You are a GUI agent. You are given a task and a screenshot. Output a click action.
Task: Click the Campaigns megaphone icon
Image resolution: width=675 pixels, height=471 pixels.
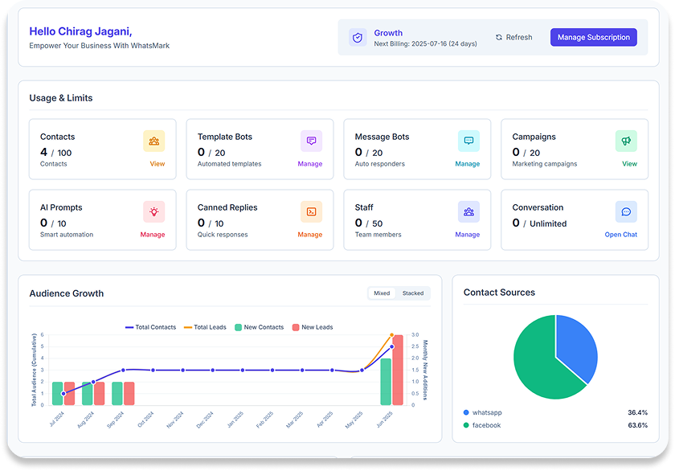coord(626,141)
